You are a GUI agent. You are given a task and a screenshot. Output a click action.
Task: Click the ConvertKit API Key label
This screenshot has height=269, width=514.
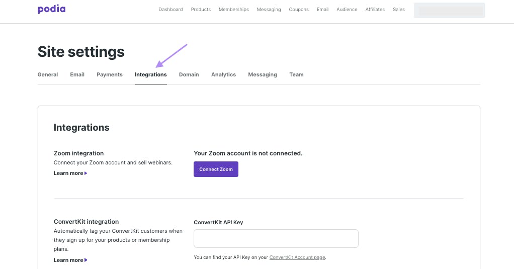(x=218, y=222)
